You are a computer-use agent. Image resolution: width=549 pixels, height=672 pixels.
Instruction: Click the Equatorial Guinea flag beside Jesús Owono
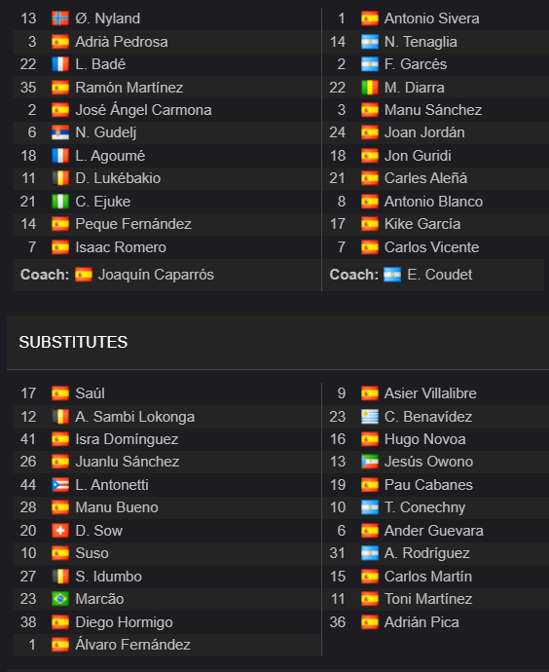click(x=370, y=462)
